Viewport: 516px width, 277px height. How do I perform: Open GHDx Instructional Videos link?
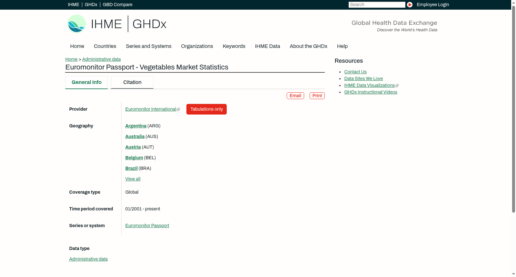[371, 92]
